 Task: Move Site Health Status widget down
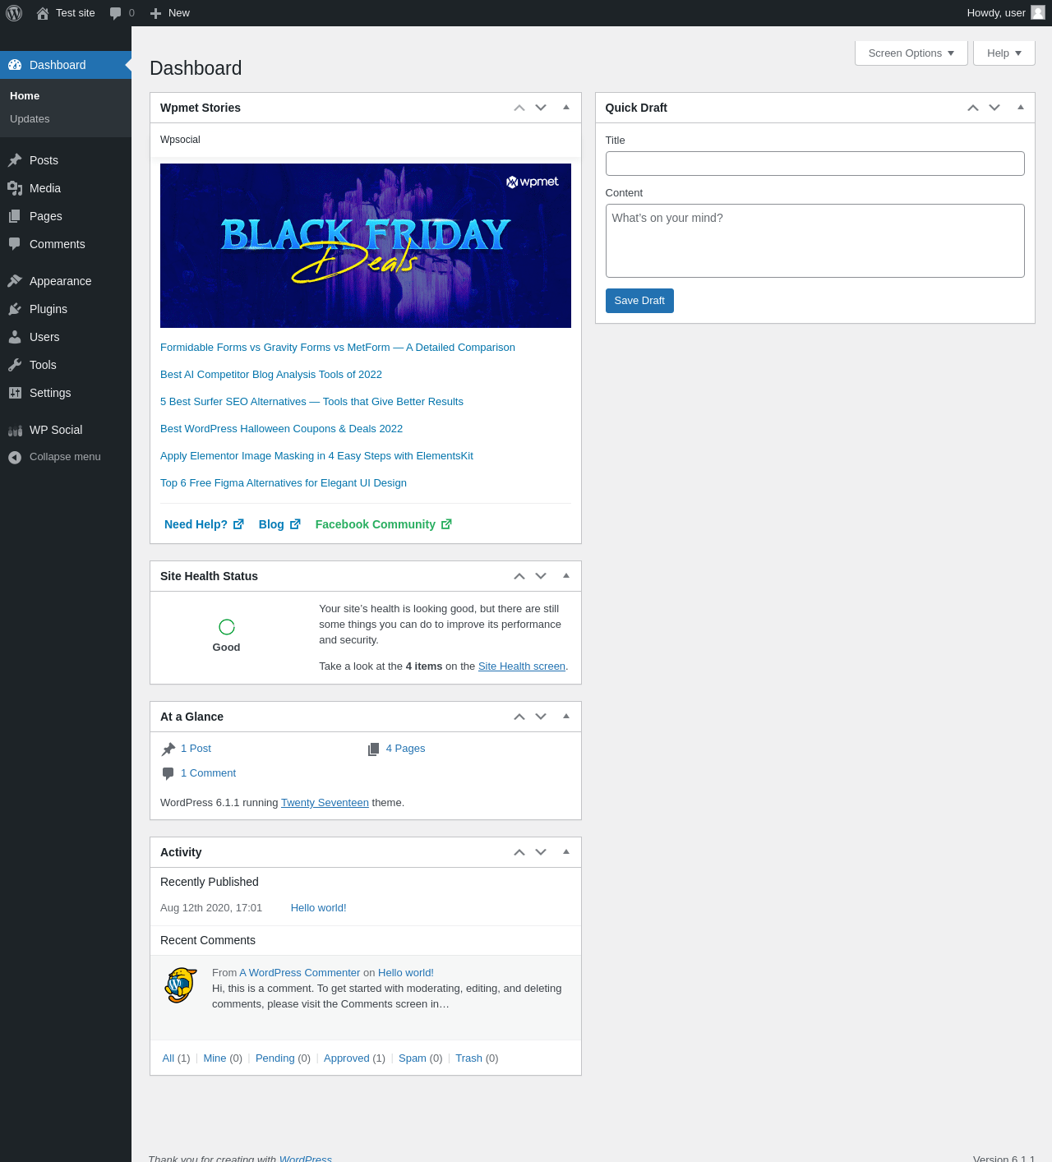[541, 576]
